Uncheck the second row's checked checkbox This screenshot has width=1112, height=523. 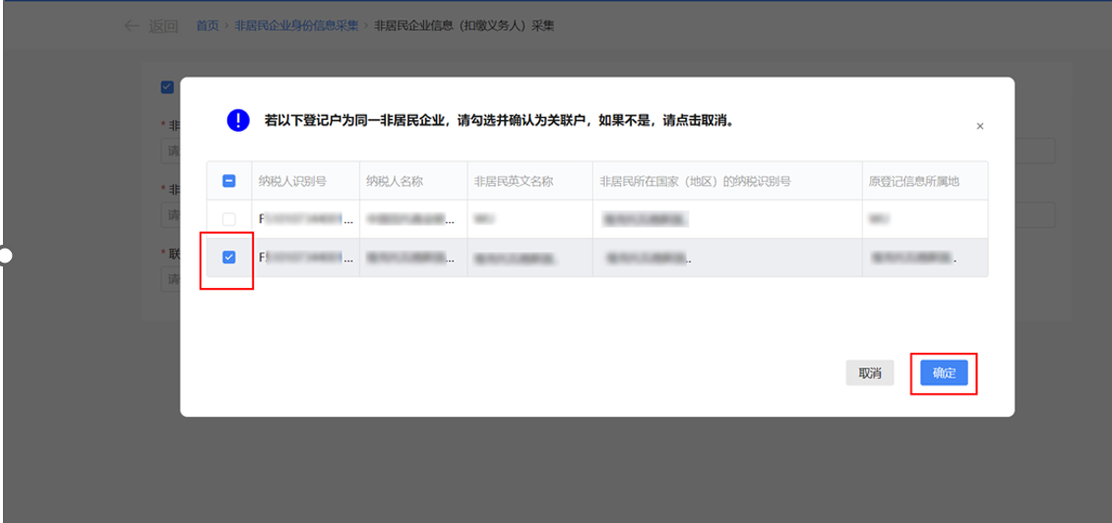(x=228, y=258)
